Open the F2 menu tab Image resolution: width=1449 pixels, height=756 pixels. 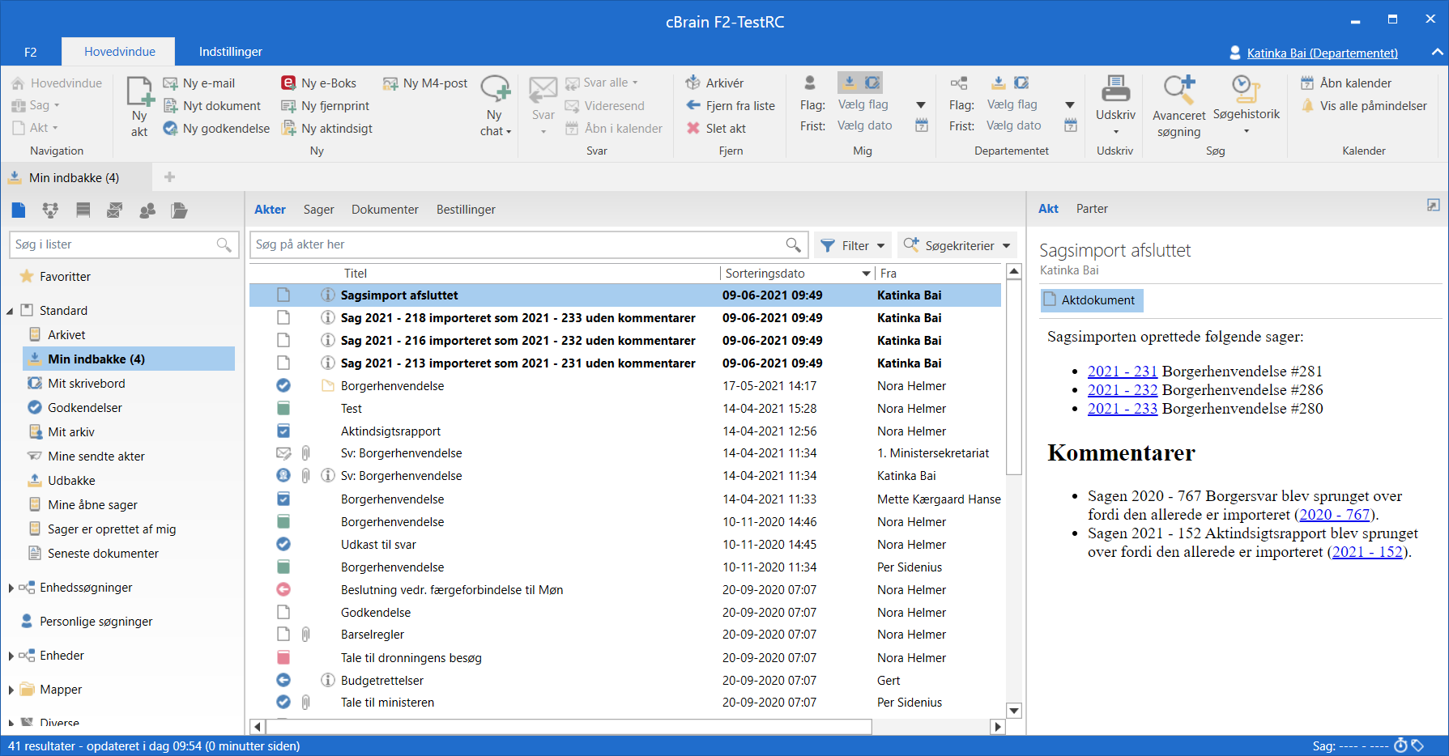coord(31,52)
